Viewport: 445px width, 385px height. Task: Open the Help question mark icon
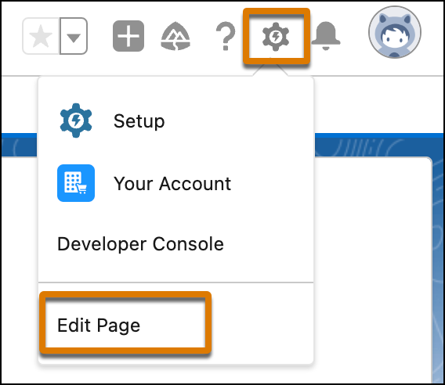point(226,36)
